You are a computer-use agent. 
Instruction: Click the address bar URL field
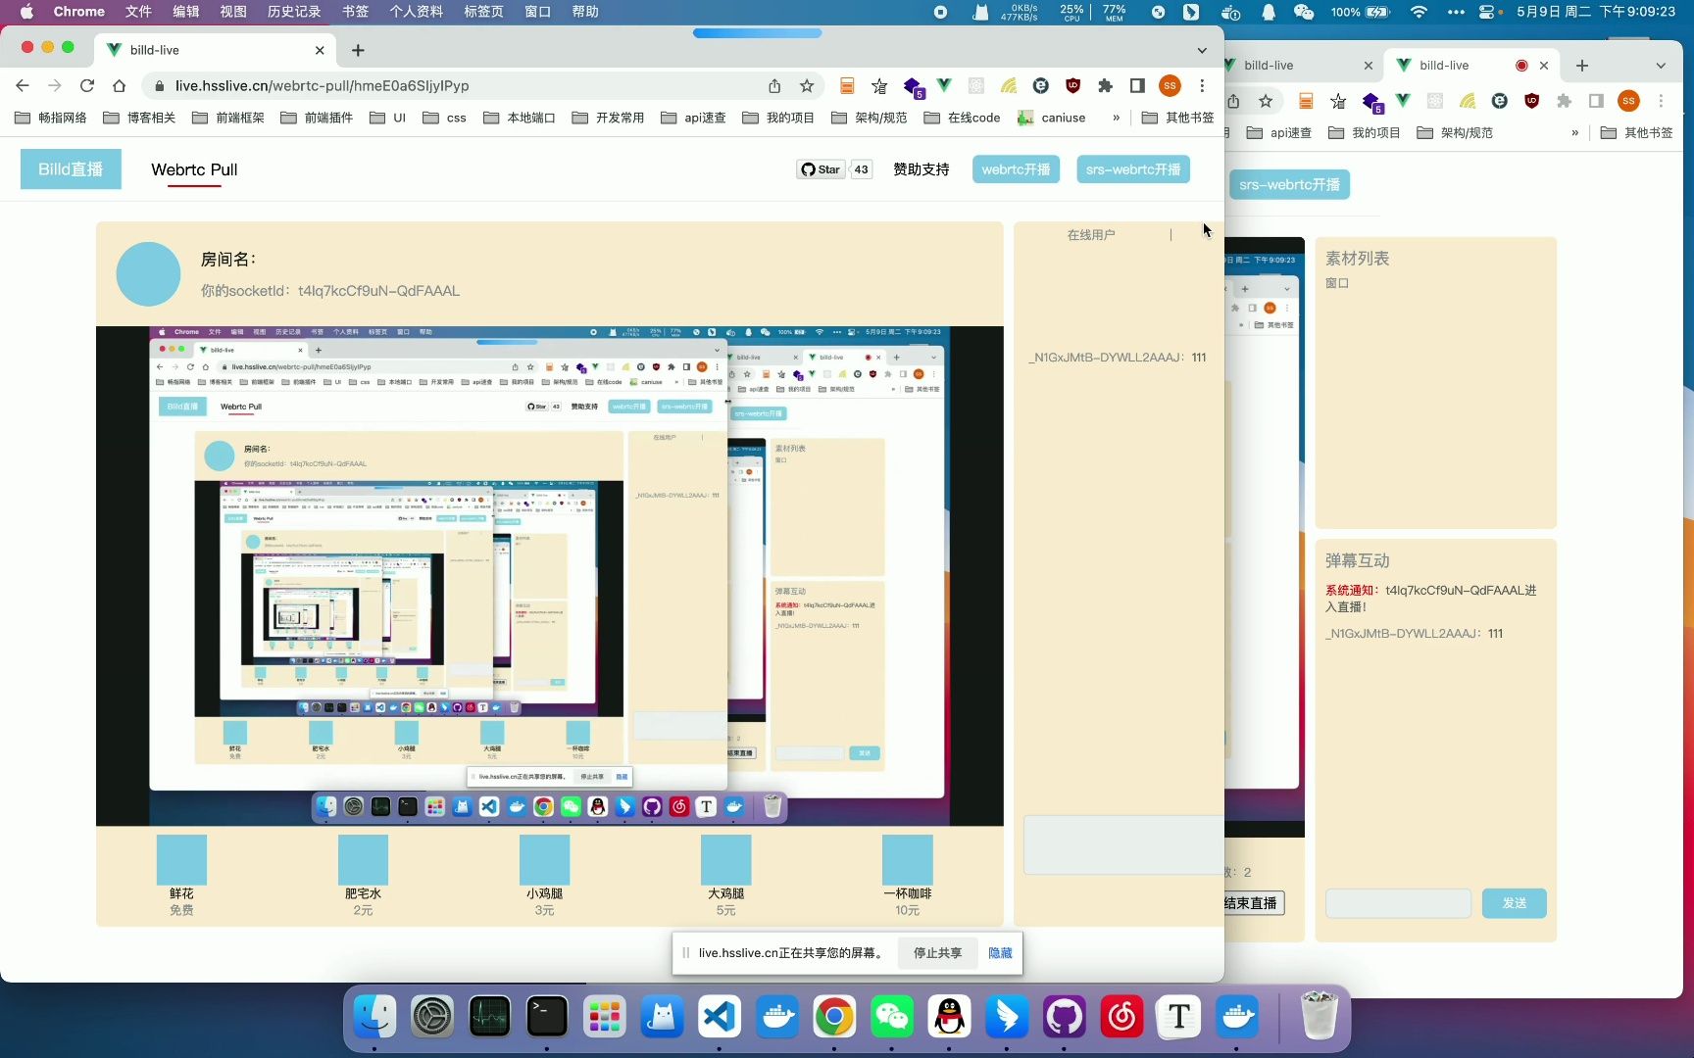[461, 86]
